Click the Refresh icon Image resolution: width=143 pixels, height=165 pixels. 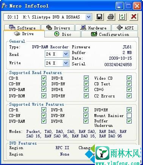point(122,17)
